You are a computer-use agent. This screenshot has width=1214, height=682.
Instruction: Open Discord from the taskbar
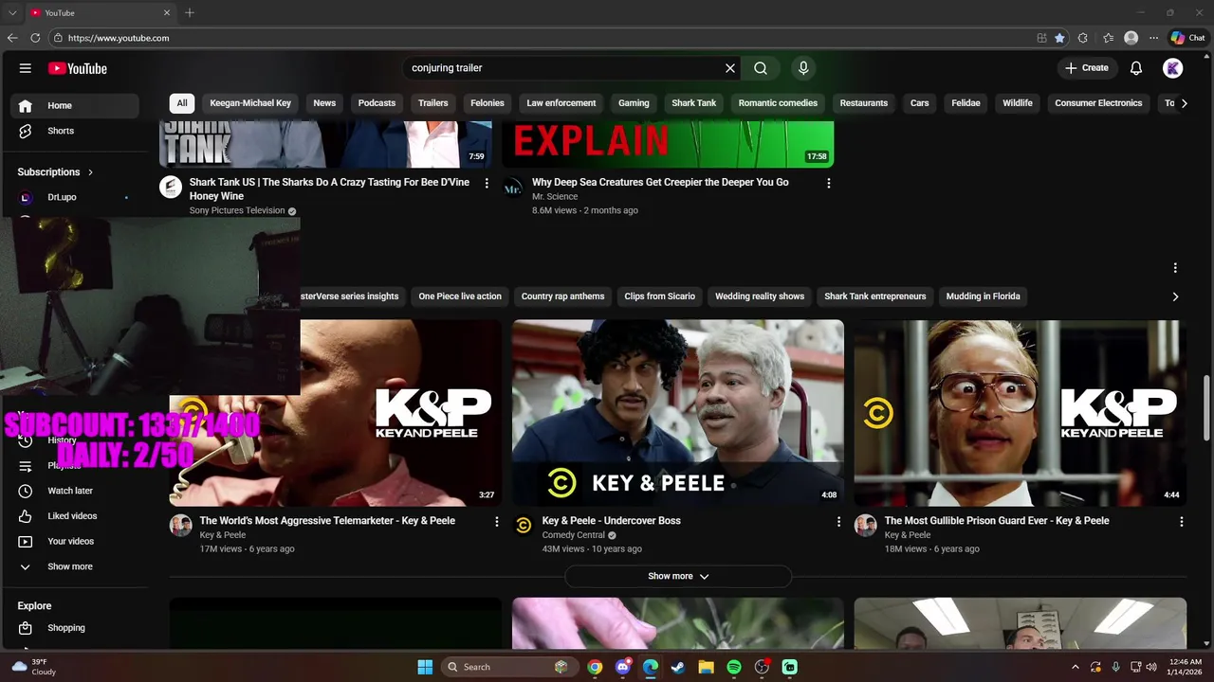point(622,667)
